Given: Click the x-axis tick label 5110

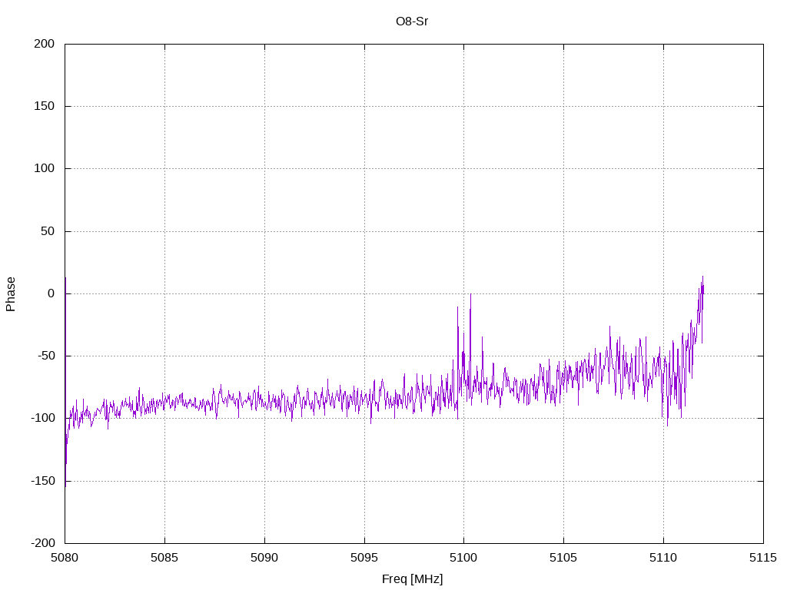Looking at the screenshot, I should pyautogui.click(x=663, y=558).
